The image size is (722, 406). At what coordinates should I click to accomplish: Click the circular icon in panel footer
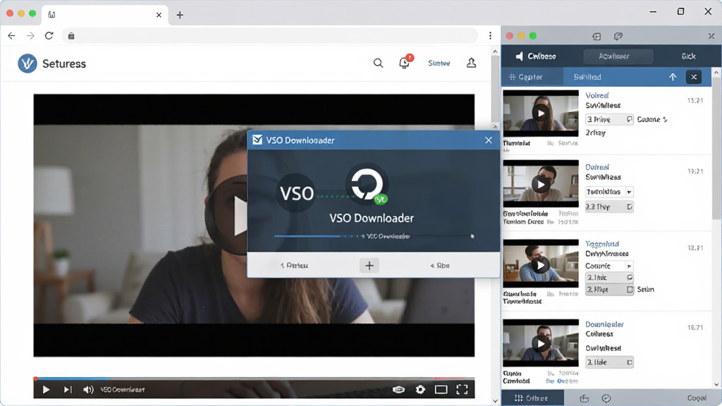[606, 398]
